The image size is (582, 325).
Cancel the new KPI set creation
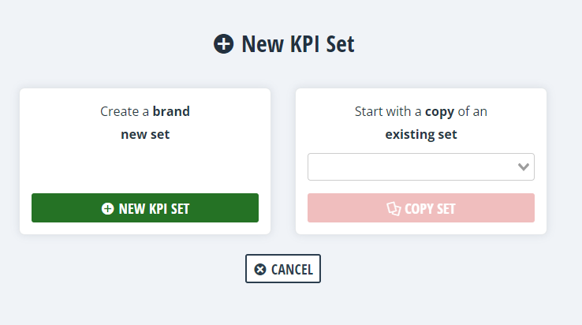[x=283, y=269]
